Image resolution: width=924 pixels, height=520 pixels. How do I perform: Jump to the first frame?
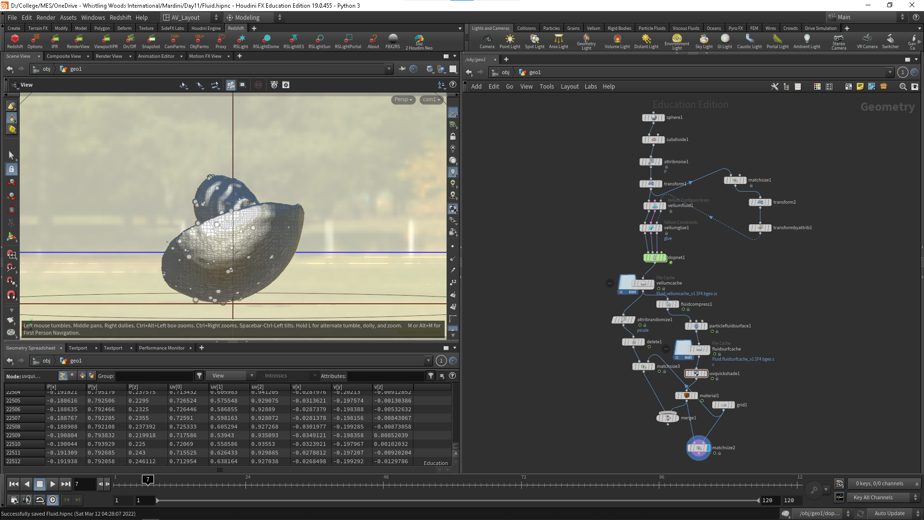[x=14, y=484]
